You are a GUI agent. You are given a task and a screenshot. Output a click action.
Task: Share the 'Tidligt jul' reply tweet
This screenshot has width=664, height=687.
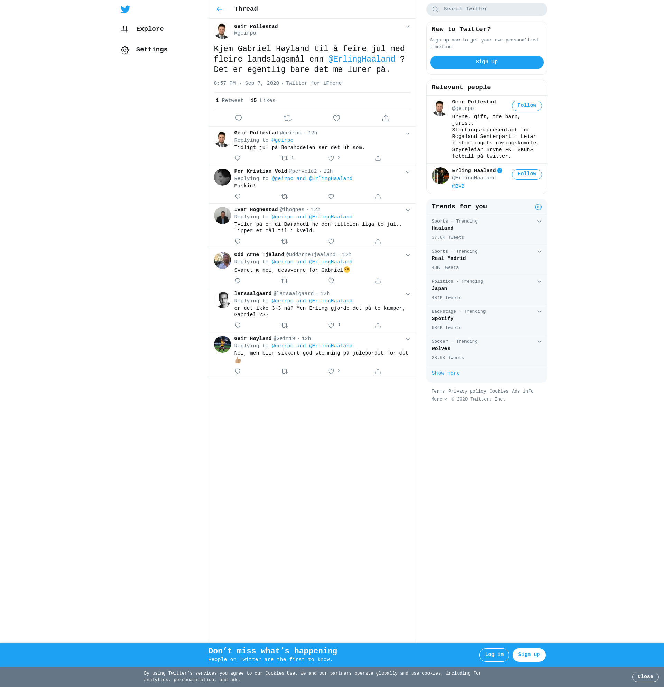tap(378, 158)
